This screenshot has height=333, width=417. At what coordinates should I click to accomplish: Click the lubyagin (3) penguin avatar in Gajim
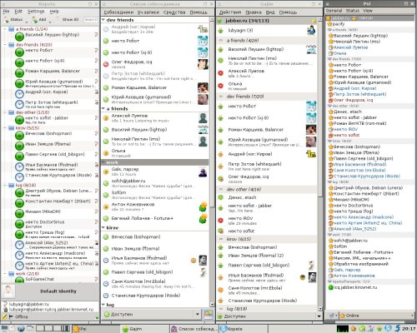[311, 30]
